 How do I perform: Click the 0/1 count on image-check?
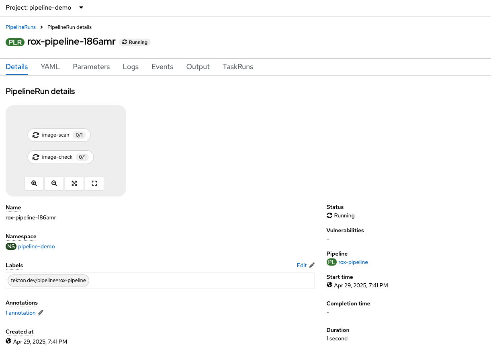tap(82, 157)
